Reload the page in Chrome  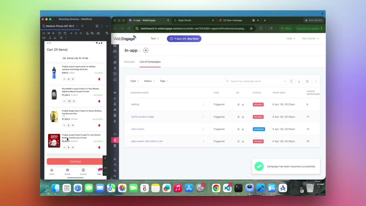point(129,28)
